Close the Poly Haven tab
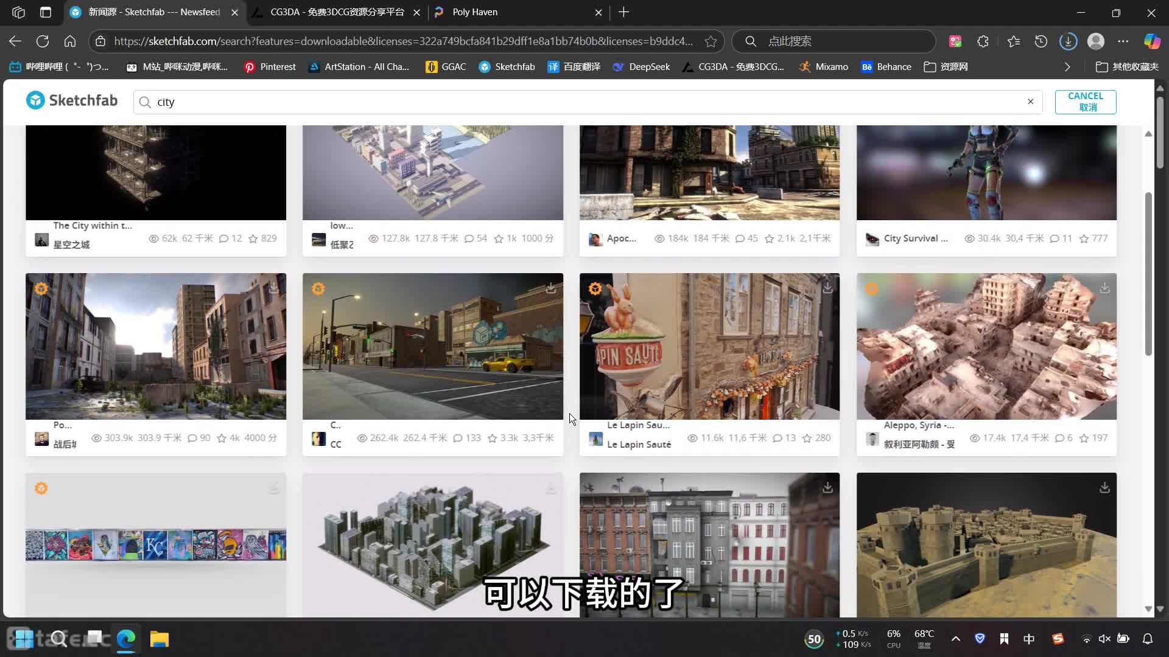 599,12
